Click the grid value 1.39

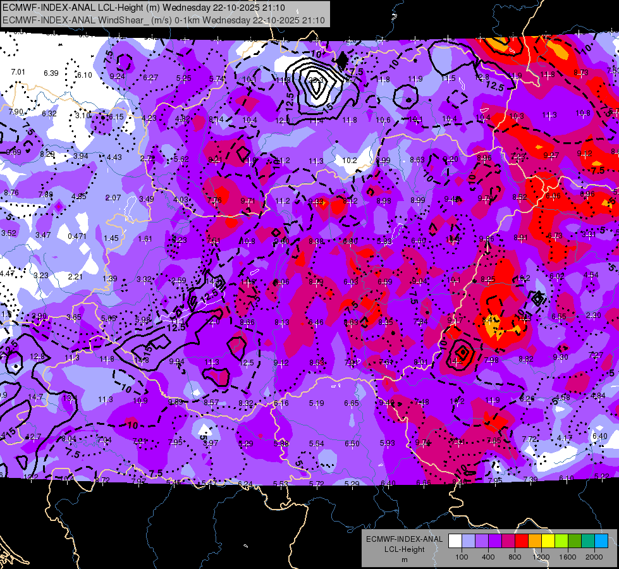pyautogui.click(x=110, y=278)
